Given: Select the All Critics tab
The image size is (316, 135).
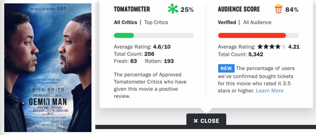Looking at the screenshot, I should (x=125, y=22).
